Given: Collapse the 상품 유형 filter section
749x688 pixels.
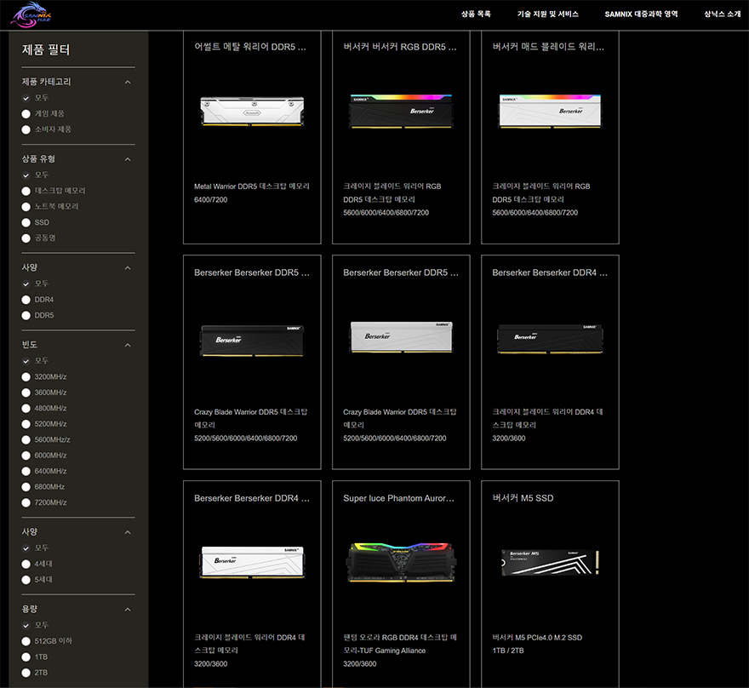Looking at the screenshot, I should pyautogui.click(x=128, y=159).
